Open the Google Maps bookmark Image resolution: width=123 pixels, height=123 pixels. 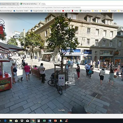[85, 11]
